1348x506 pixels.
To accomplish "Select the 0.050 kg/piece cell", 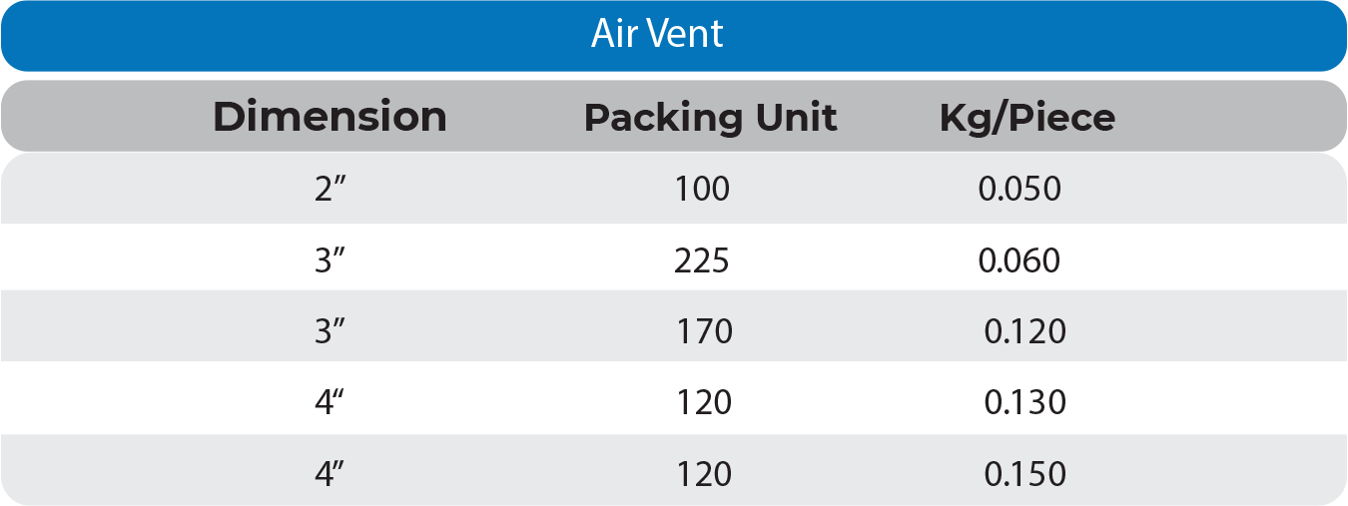I will (1019, 189).
